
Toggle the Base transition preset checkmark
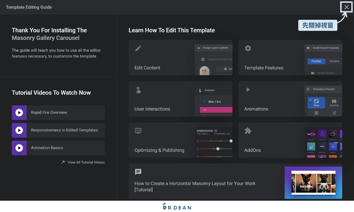click(310, 99)
